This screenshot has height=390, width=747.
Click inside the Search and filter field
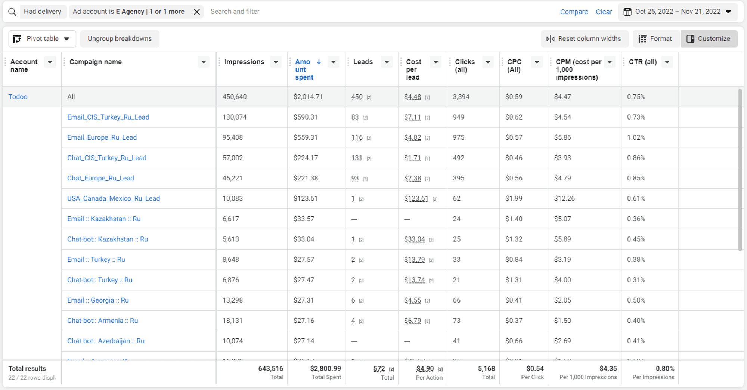(261, 12)
